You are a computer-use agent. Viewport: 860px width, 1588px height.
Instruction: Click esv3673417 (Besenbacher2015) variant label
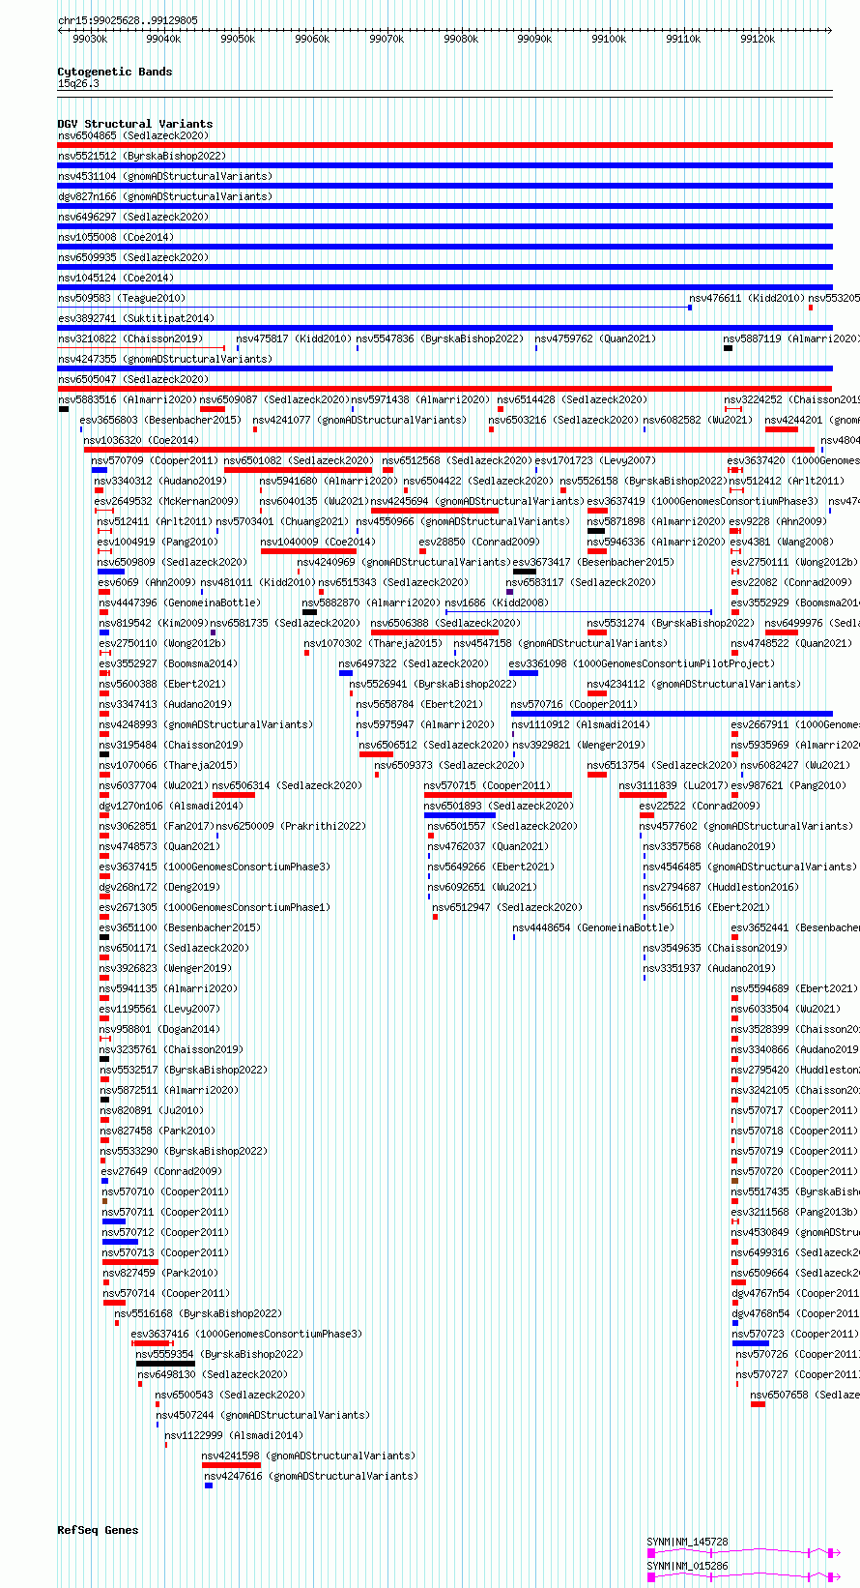pyautogui.click(x=593, y=562)
